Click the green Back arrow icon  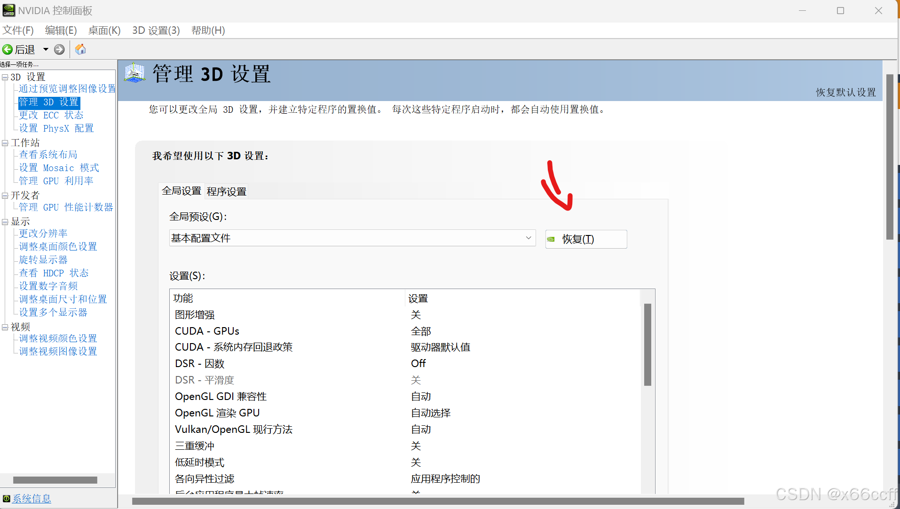coord(8,49)
